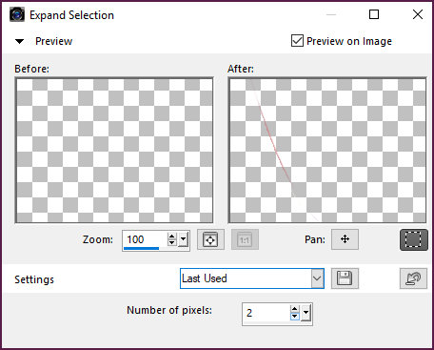Decrease Zoom with the down spinner arrow
The height and width of the screenshot is (350, 434).
point(172,243)
